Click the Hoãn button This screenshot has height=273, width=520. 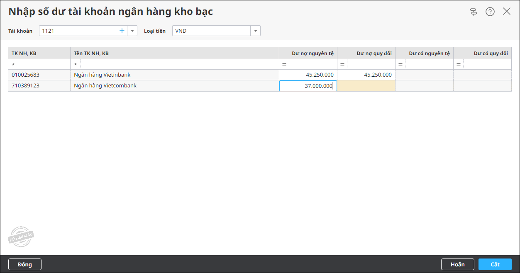(457, 264)
